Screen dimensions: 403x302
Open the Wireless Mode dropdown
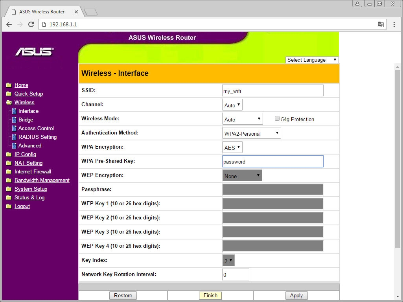click(x=243, y=119)
